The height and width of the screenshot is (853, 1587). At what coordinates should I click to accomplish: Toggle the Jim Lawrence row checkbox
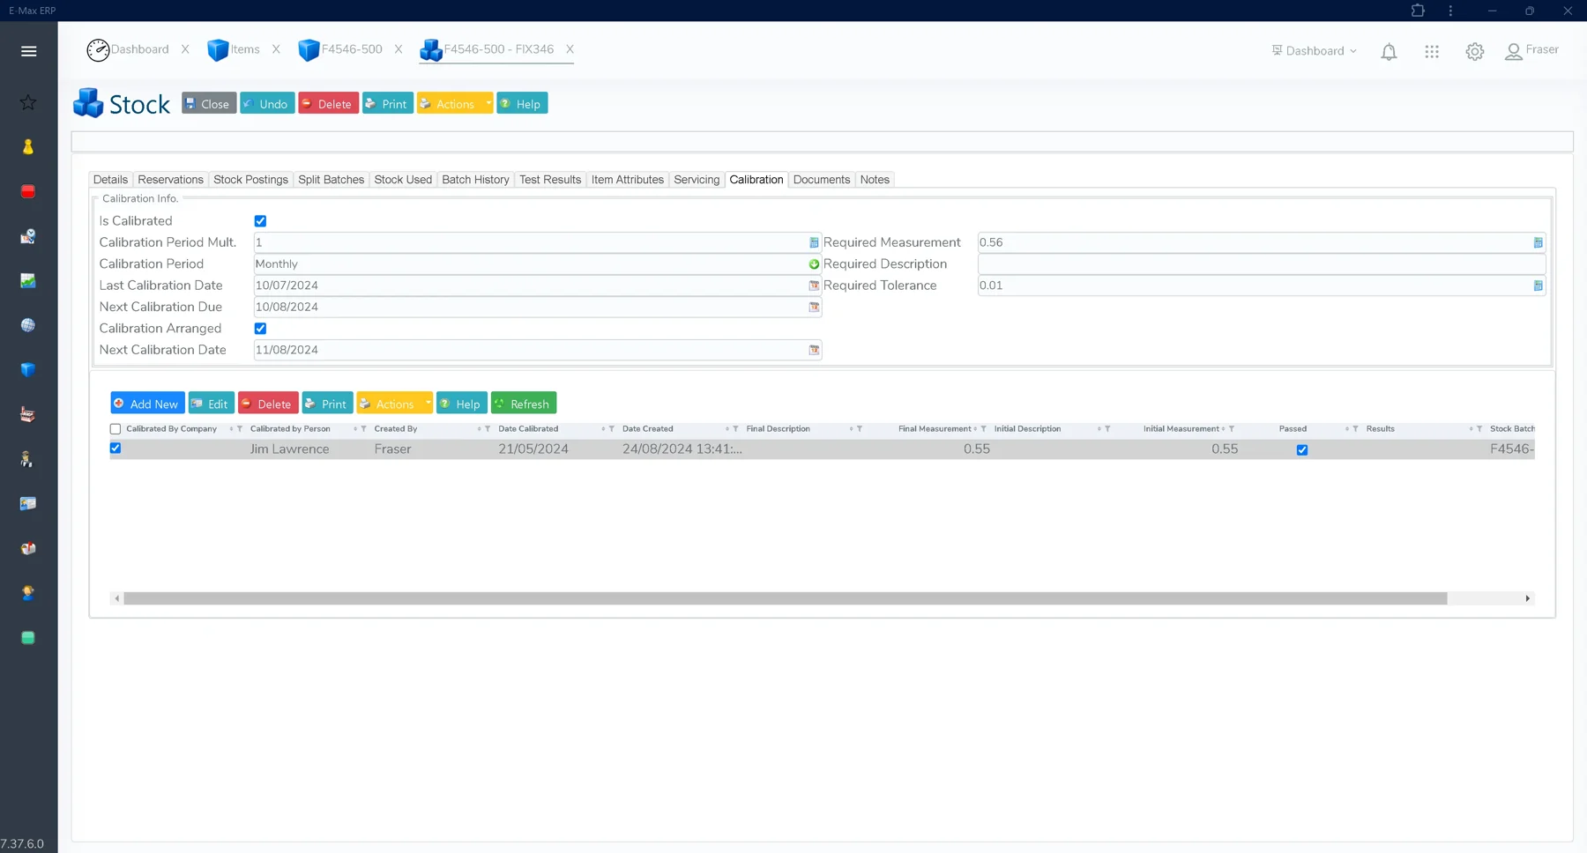point(115,449)
